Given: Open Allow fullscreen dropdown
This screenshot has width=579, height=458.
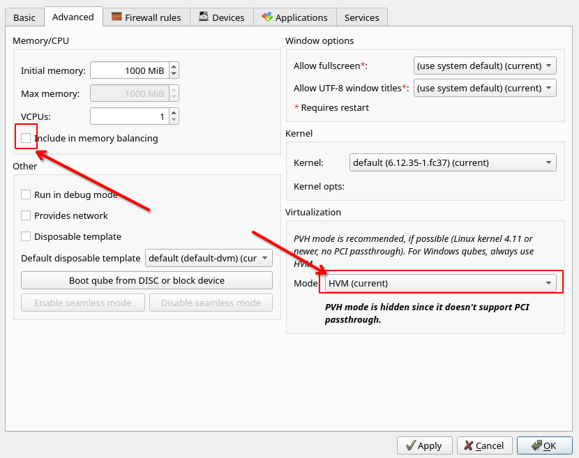Looking at the screenshot, I should click(x=485, y=66).
